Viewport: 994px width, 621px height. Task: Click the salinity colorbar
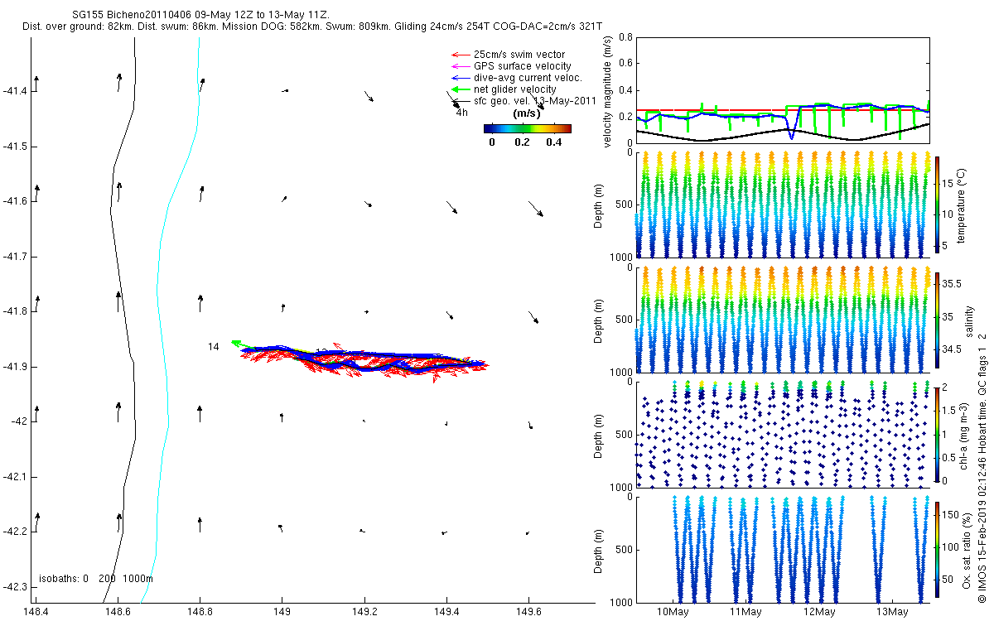937,320
